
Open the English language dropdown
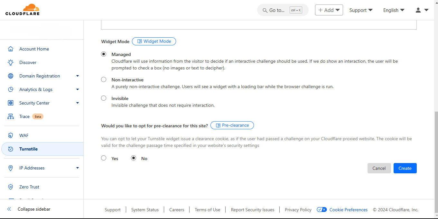click(394, 10)
